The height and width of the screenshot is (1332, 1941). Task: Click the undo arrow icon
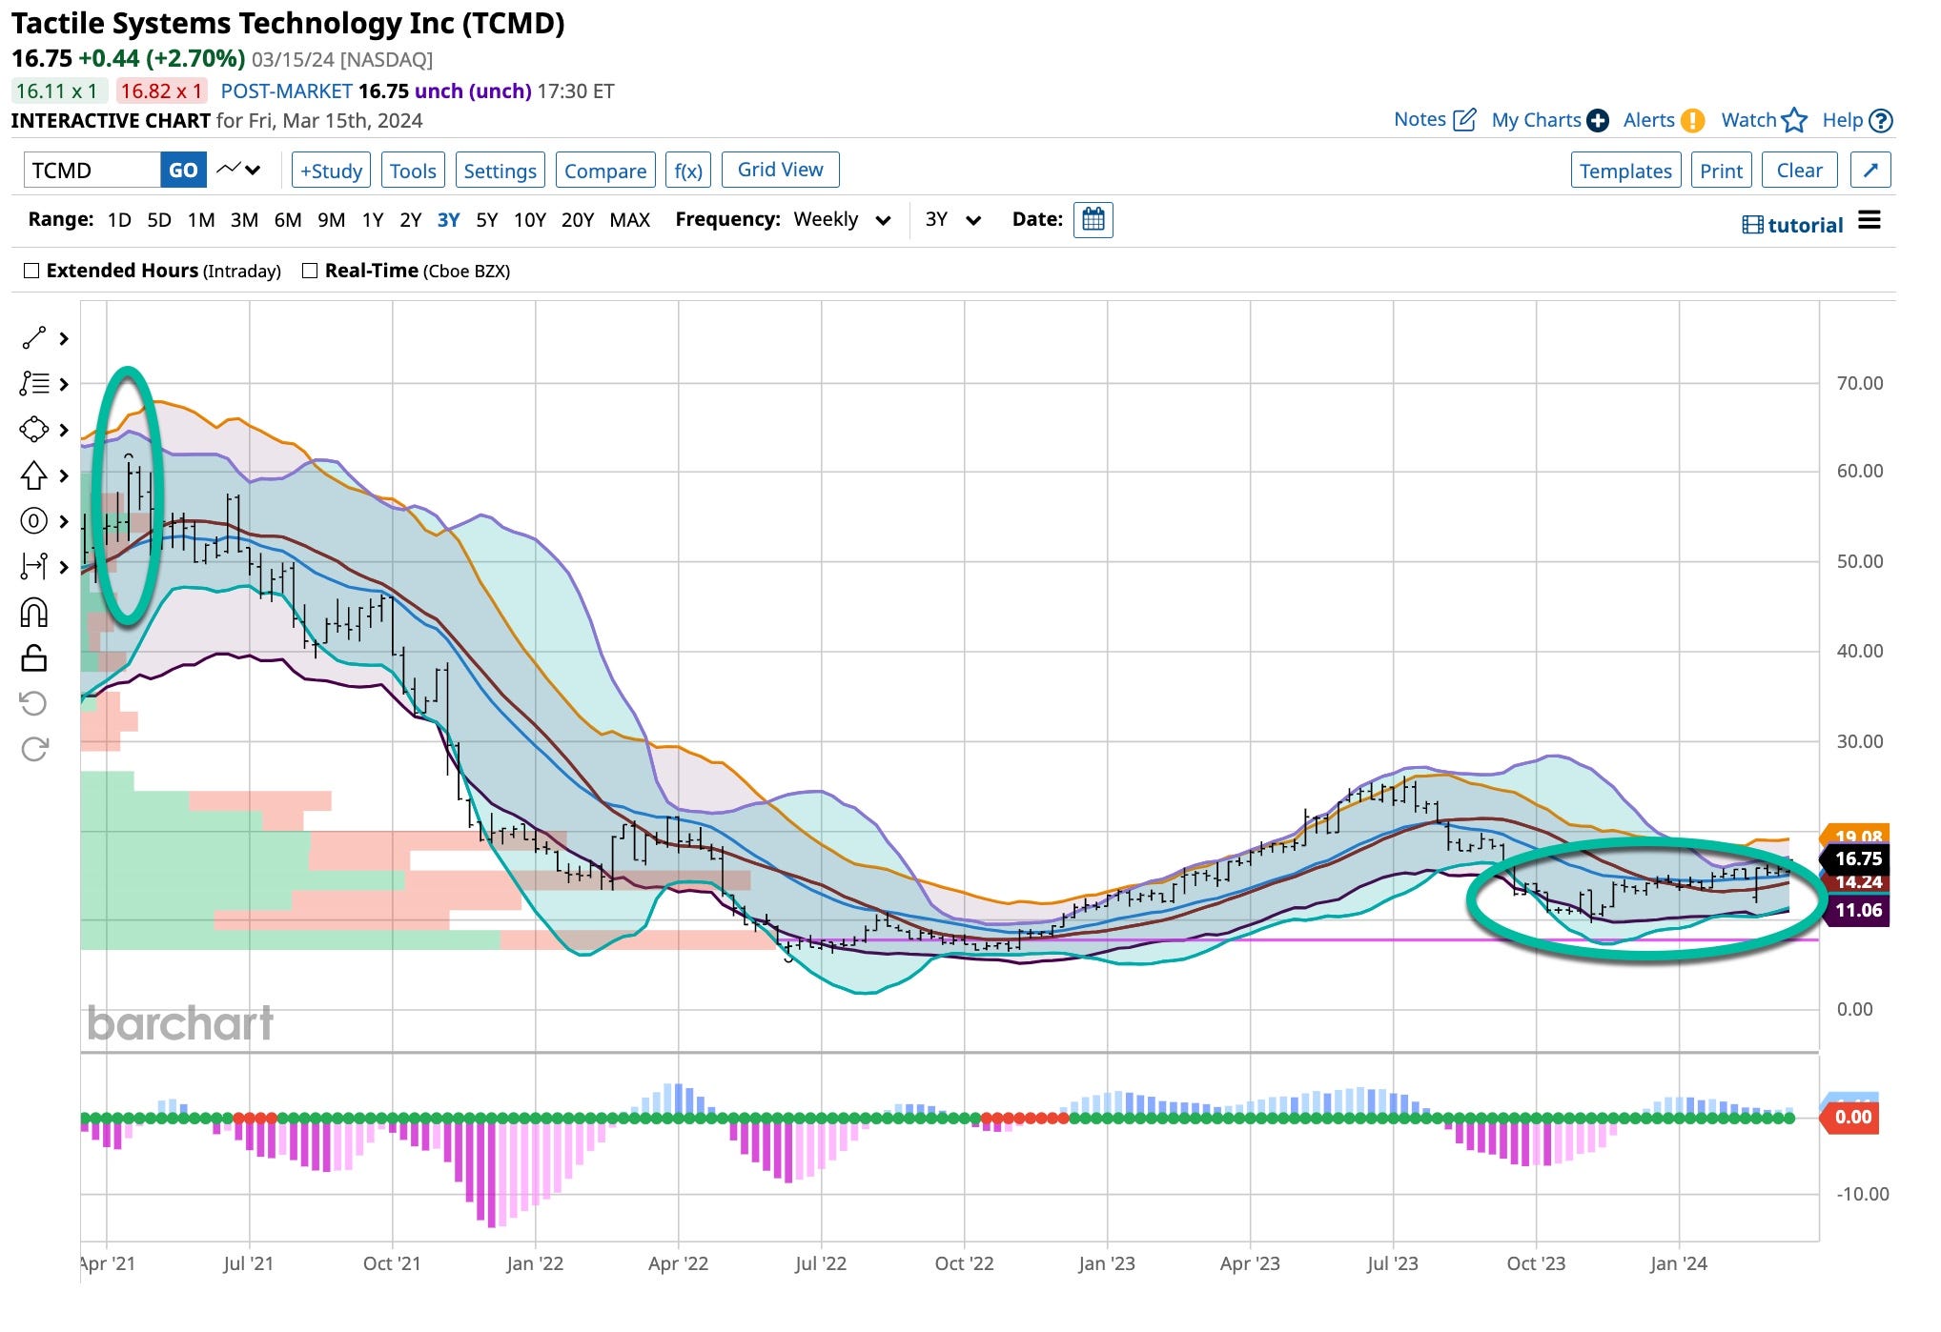[x=34, y=704]
